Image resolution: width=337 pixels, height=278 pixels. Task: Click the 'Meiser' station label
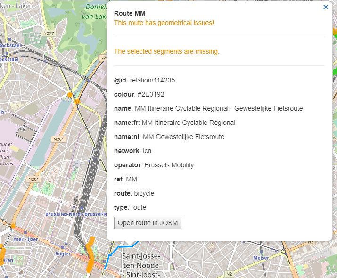click(x=261, y=258)
